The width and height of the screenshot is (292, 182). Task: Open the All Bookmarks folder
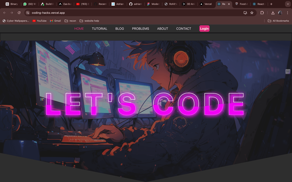tap(278, 21)
